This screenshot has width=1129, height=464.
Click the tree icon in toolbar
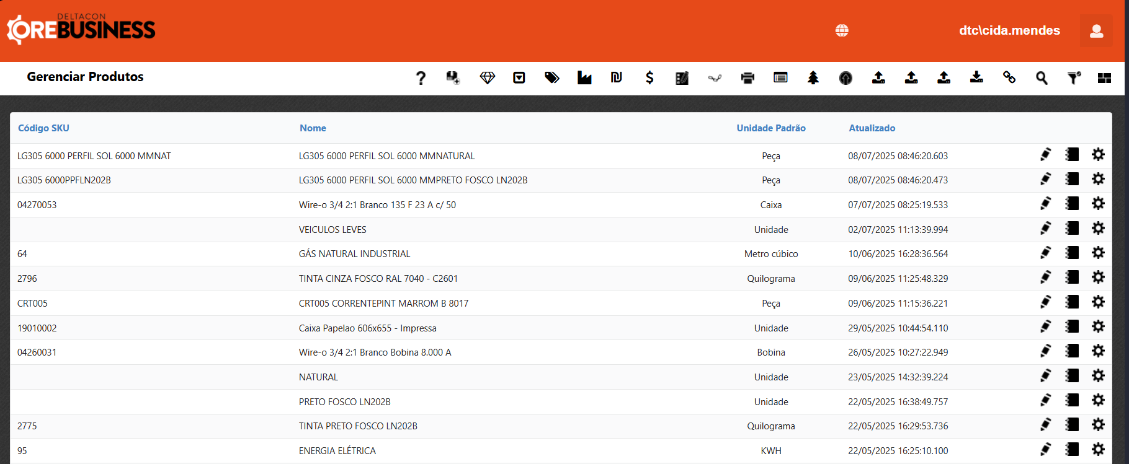(813, 78)
